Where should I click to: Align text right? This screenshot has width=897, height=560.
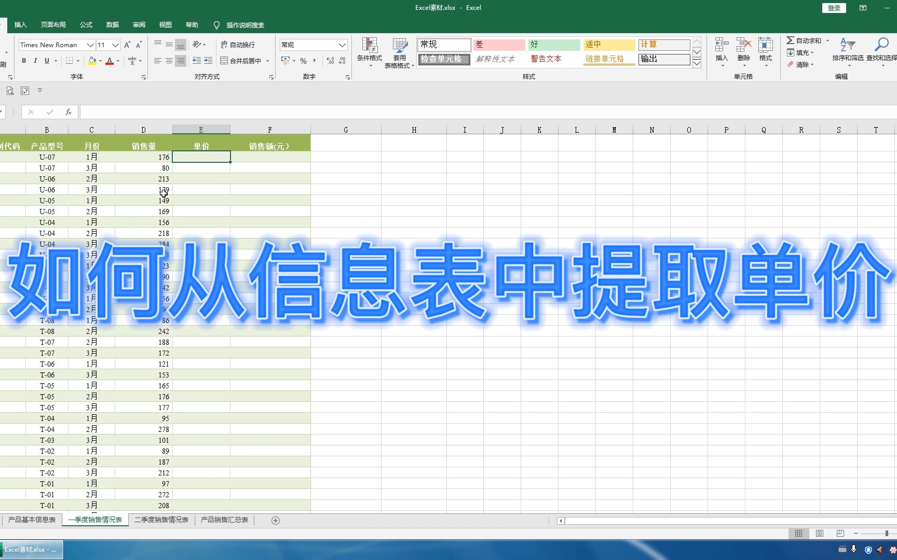[x=181, y=61]
